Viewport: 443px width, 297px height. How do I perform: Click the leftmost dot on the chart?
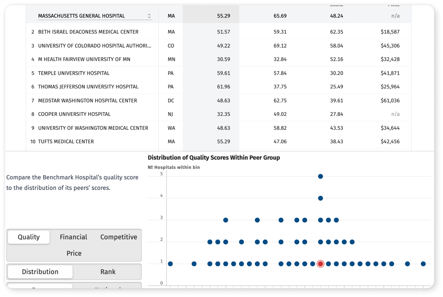[x=170, y=264]
